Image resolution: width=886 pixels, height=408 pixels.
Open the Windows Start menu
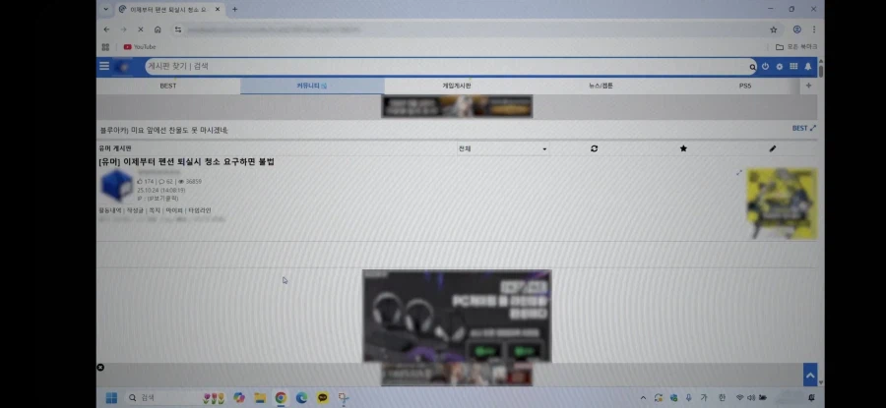[x=112, y=398]
